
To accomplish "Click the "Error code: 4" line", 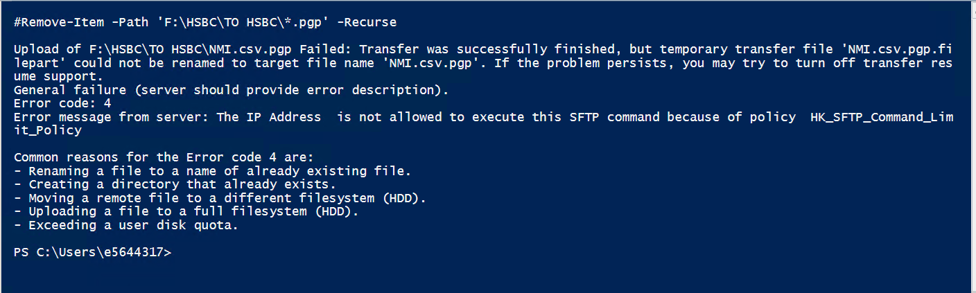I will 62,104.
